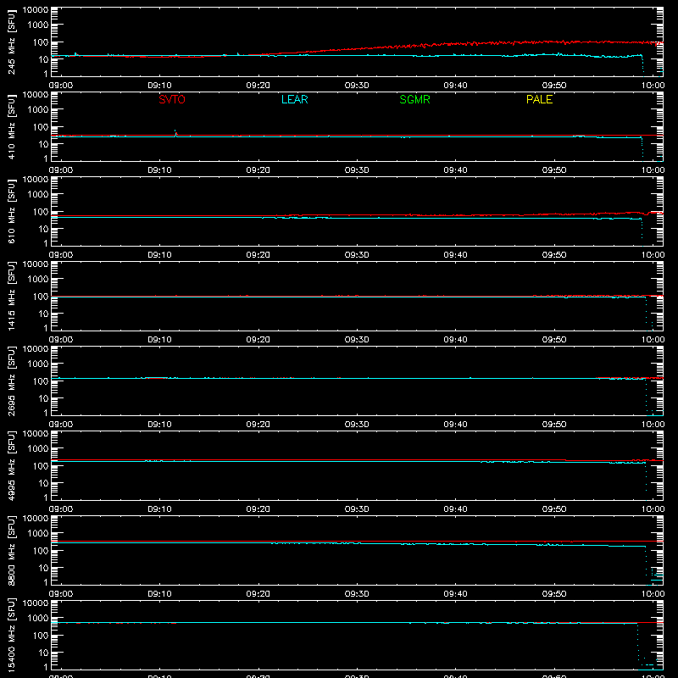Select the 8800 MHz [SFU] axis title
678x678 pixels.
[x=12, y=550]
